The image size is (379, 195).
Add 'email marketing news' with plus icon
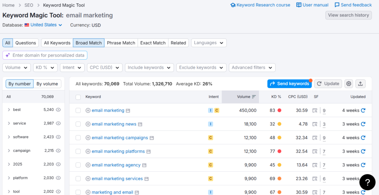88,124
